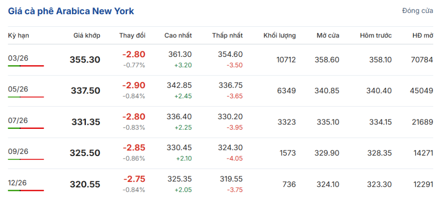Click the 355.30 matched price
442x197 pixels.
[x=85, y=60]
